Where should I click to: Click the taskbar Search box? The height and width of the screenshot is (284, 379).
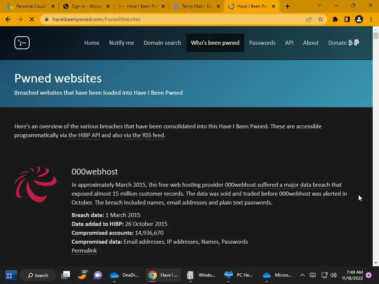tap(38, 275)
